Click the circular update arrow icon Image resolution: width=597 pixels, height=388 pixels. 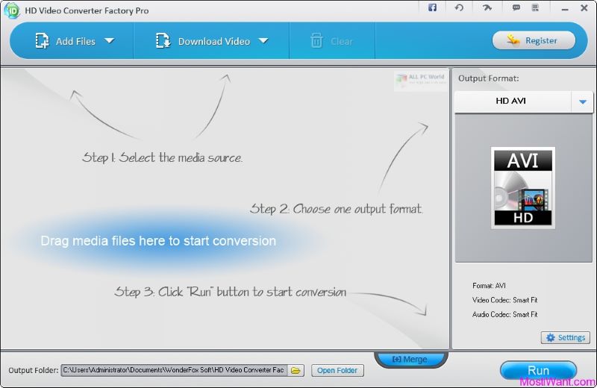459,7
